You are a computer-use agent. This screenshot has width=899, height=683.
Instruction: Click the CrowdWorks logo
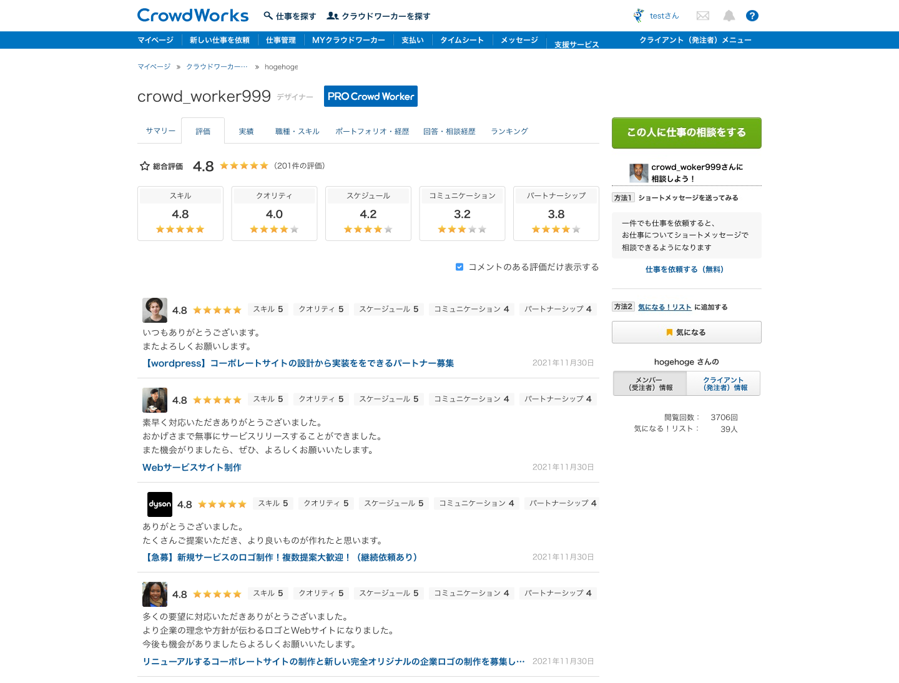click(193, 16)
